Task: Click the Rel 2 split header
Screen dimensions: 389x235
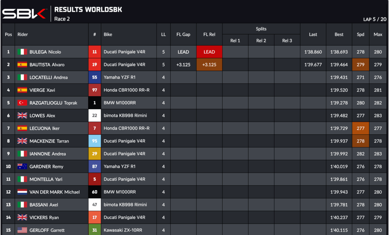Action: point(261,41)
